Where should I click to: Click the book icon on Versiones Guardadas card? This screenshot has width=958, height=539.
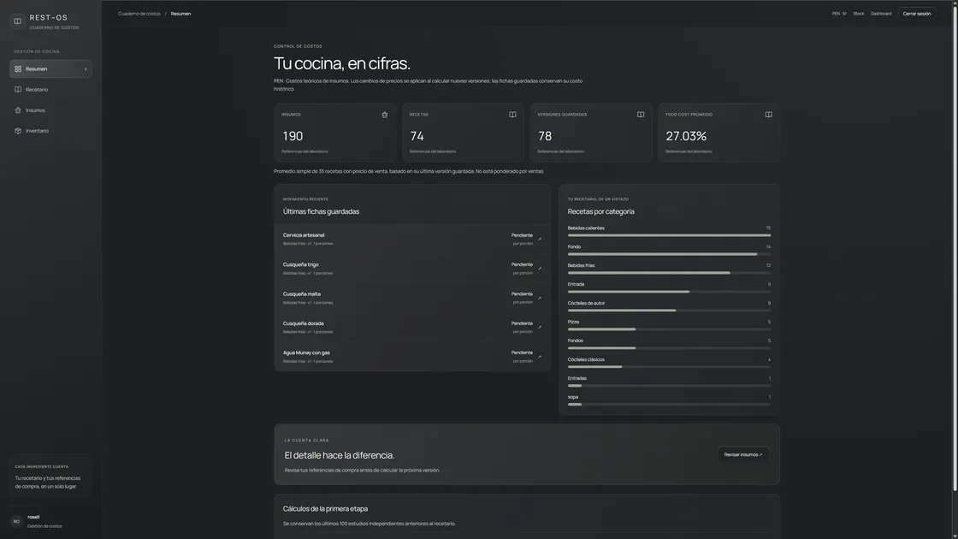click(x=641, y=115)
